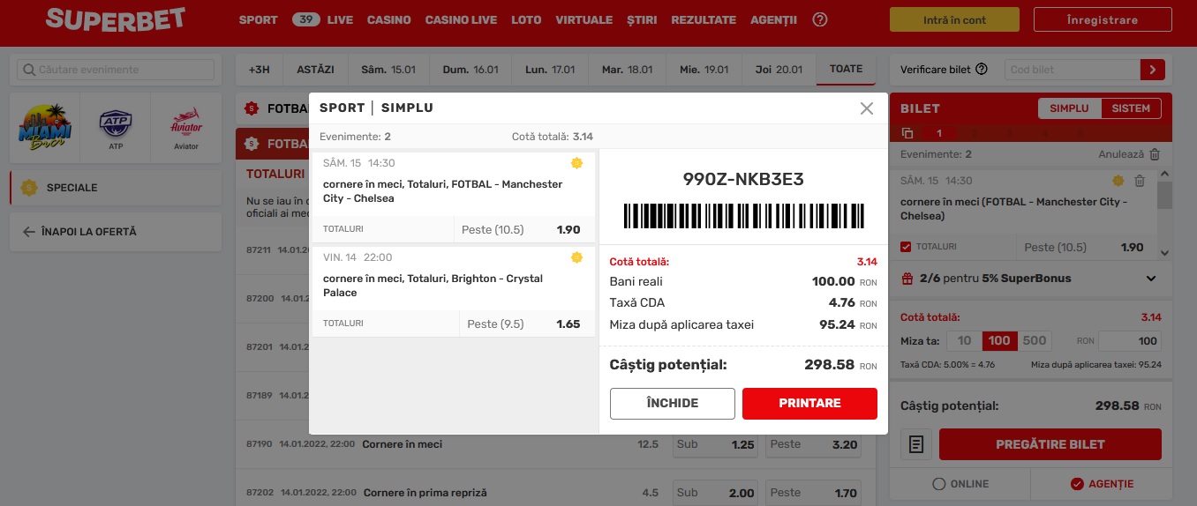Click the sun badge on Manchester City - Chelsea event
1197x506 pixels.
click(576, 163)
